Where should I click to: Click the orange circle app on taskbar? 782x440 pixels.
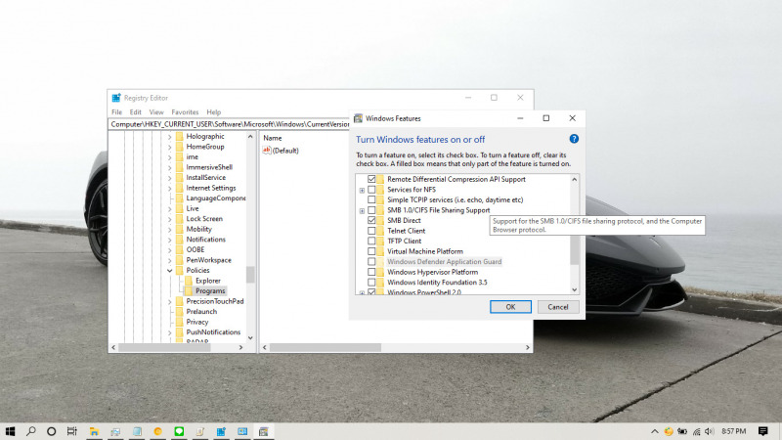click(157, 431)
